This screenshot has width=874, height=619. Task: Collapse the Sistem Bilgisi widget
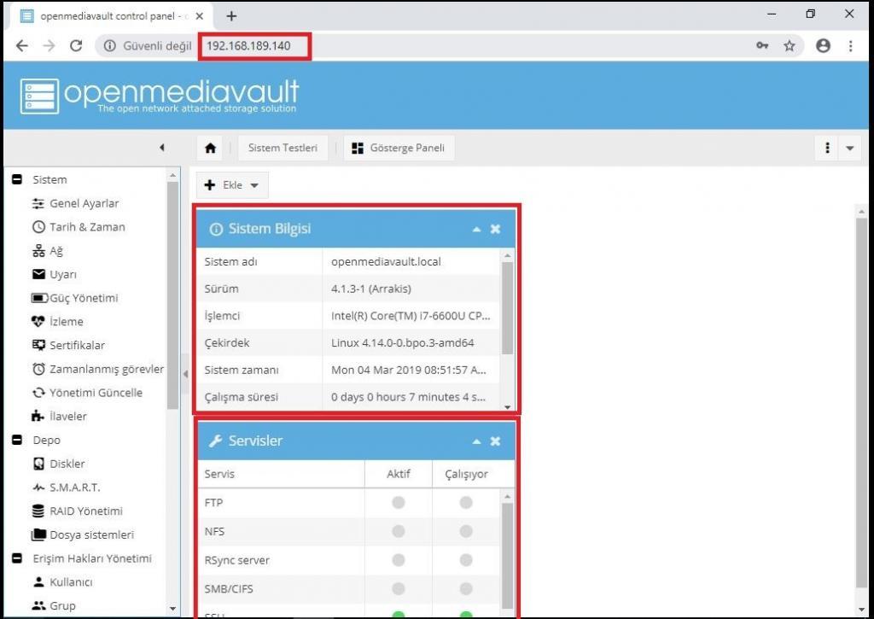[x=476, y=229]
